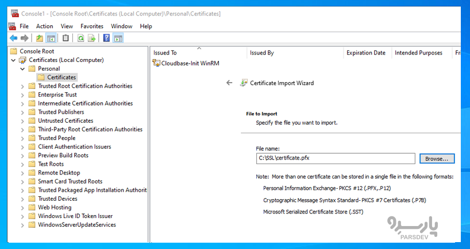
Task: Click the Export List toolbar icon
Action: (92, 38)
